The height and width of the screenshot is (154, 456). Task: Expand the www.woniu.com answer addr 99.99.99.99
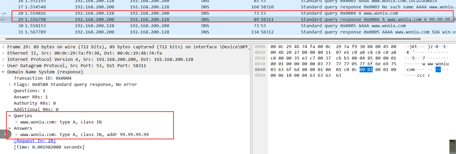16,135
